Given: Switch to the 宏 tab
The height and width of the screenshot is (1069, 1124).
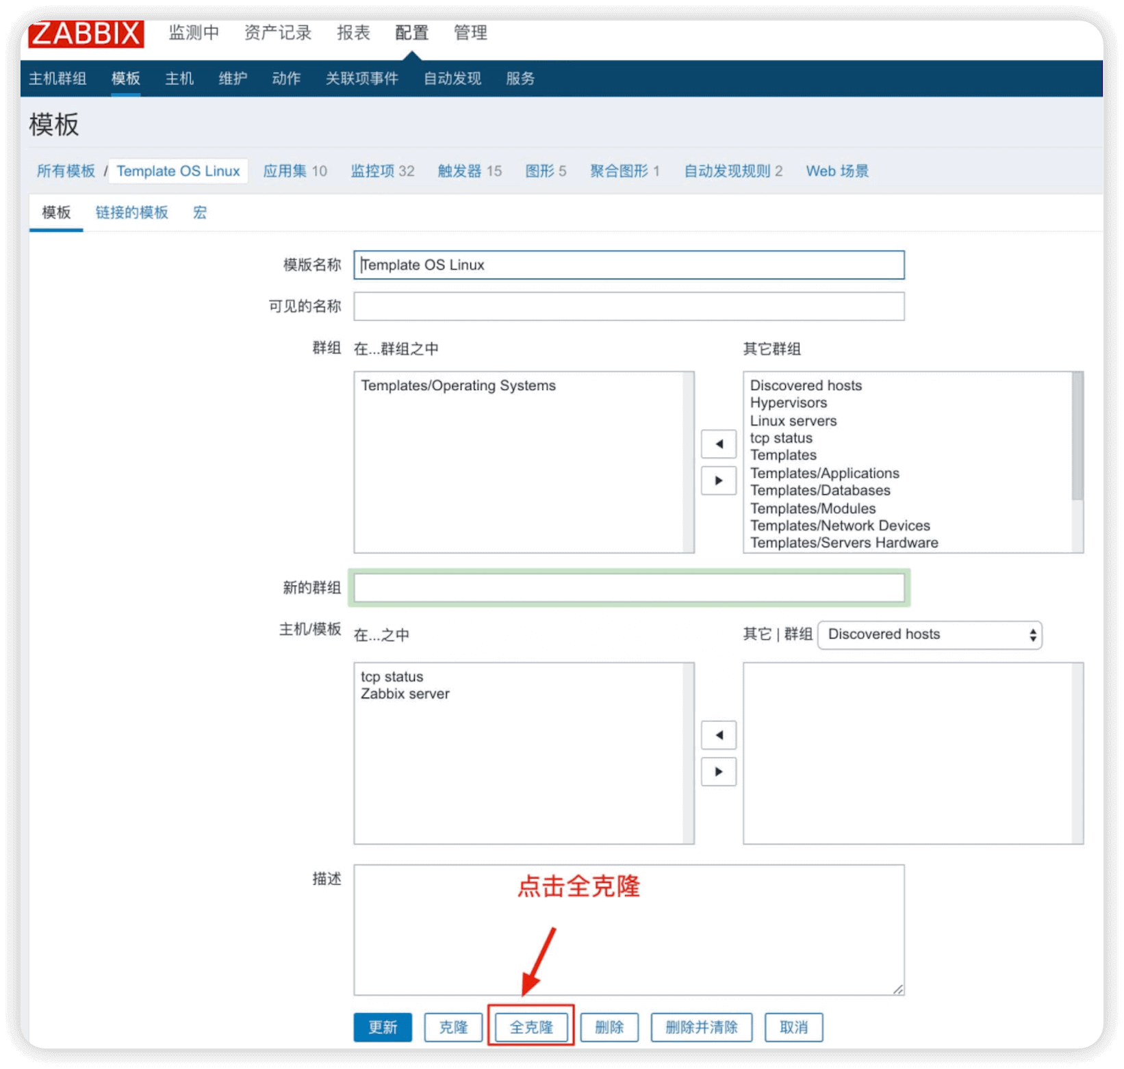Looking at the screenshot, I should 200,213.
